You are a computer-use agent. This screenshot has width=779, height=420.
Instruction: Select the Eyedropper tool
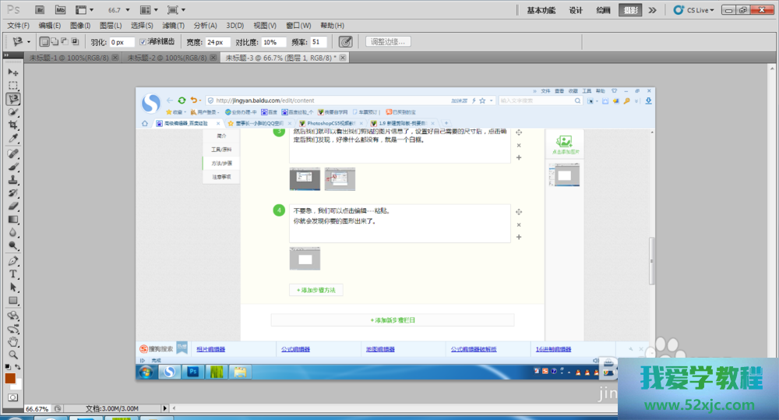coord(13,138)
